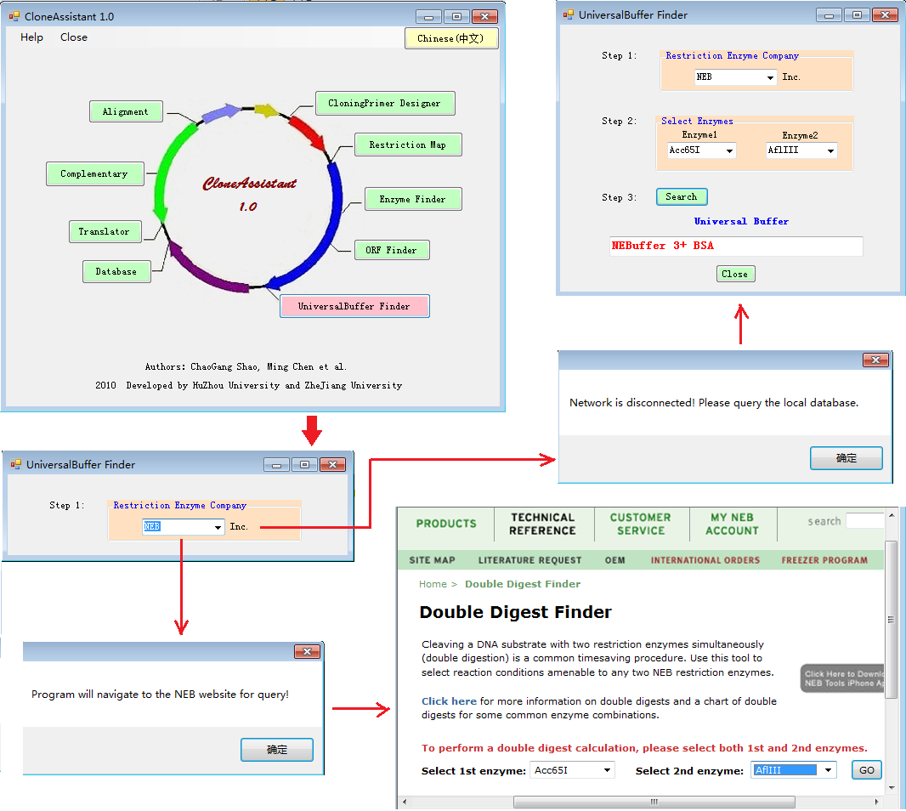Image resolution: width=906 pixels, height=811 pixels.
Task: Open CloningPrimer Designer tool
Action: [385, 103]
